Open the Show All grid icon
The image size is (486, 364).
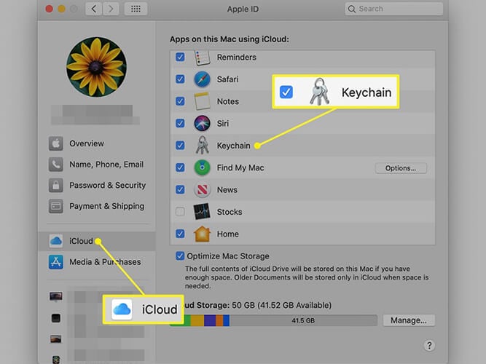click(136, 9)
